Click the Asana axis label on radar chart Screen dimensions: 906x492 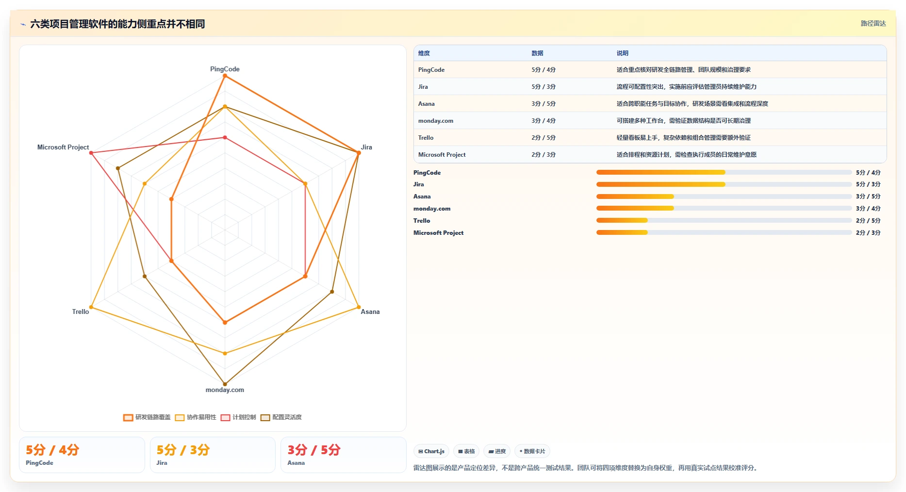[370, 312]
